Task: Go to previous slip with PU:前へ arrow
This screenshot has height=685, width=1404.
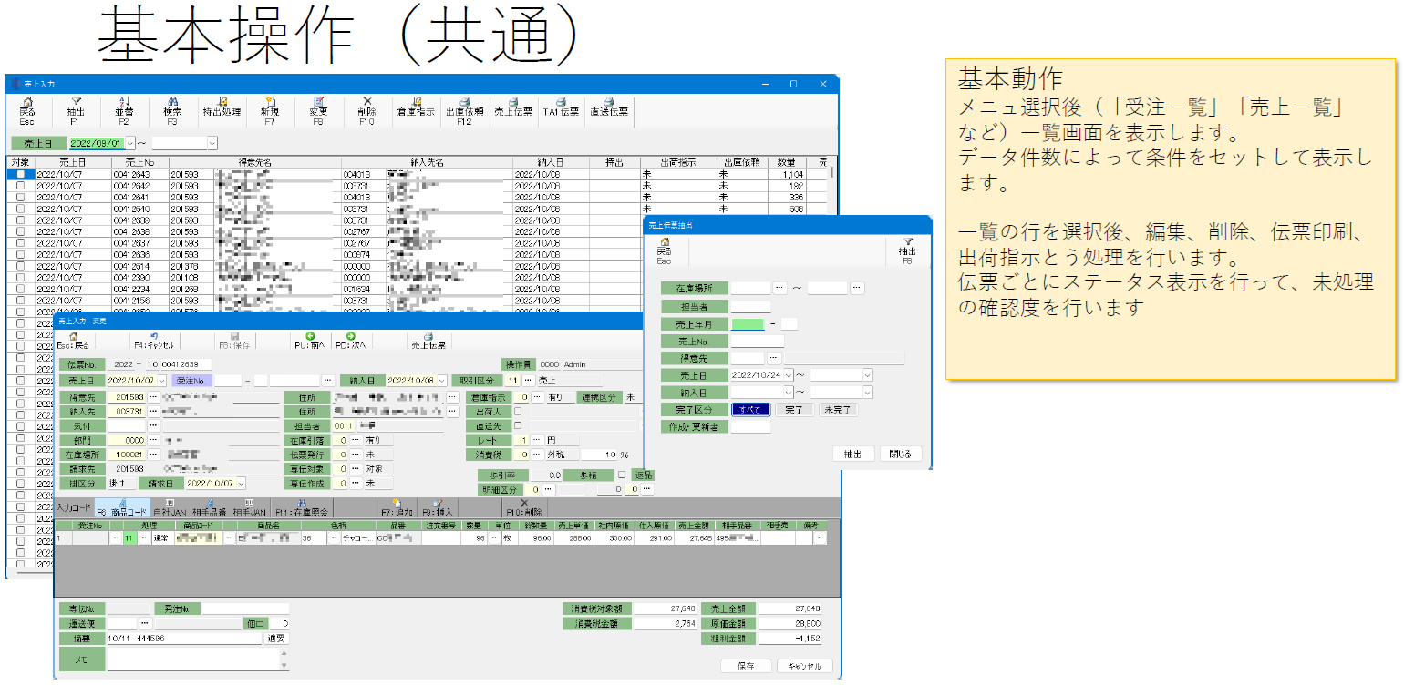Action: [x=310, y=340]
